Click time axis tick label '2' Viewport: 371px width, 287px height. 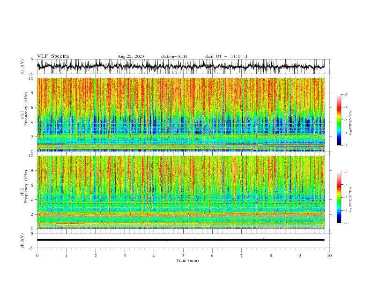point(96,256)
